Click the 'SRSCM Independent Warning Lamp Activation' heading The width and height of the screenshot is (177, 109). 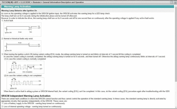(x=26, y=96)
